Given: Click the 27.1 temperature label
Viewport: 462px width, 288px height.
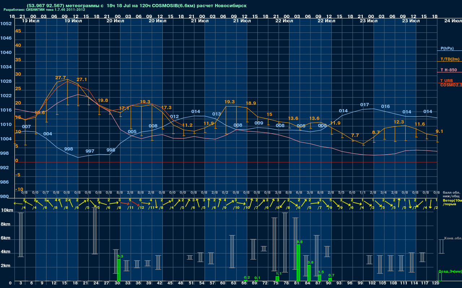Looking at the screenshot, I should click(x=82, y=79).
